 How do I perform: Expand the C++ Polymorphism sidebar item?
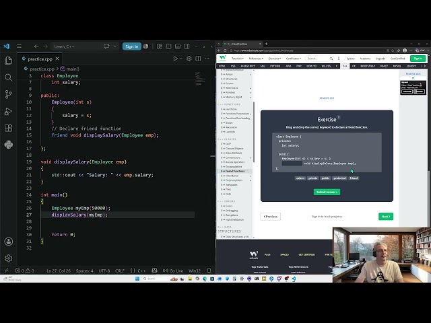pos(251,180)
